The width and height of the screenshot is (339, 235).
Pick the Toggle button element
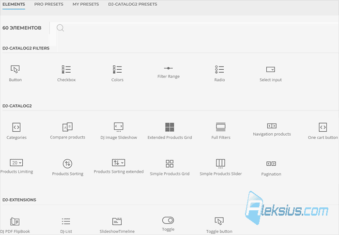tap(219, 225)
